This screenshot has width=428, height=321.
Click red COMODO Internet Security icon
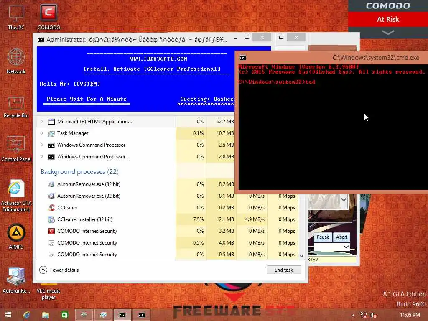[51, 231]
